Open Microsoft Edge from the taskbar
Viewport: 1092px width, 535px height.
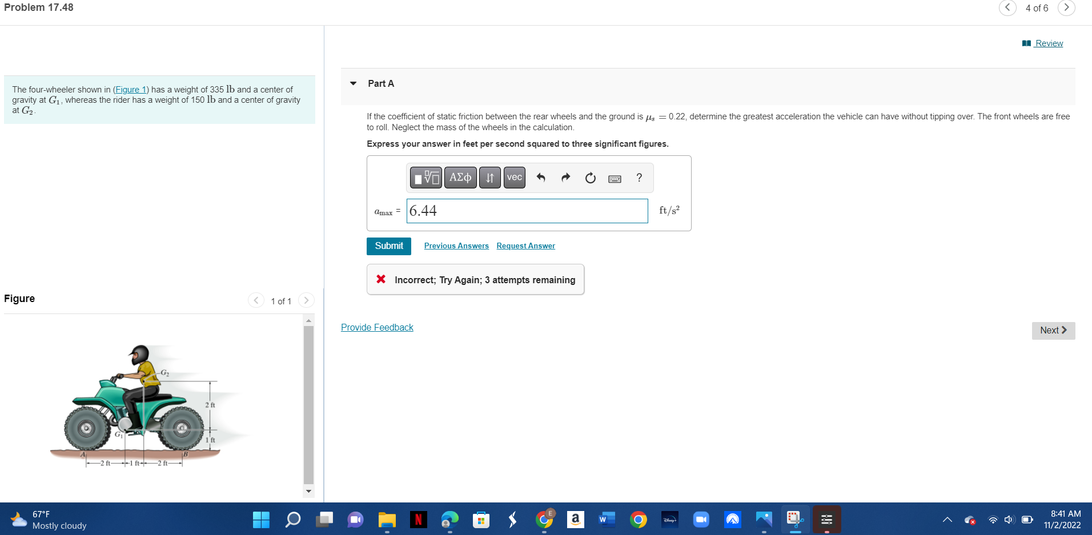[449, 520]
